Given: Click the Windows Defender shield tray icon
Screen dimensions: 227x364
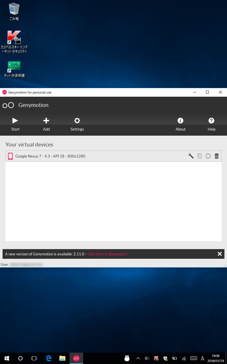Looking at the screenshot, I should tap(165, 358).
